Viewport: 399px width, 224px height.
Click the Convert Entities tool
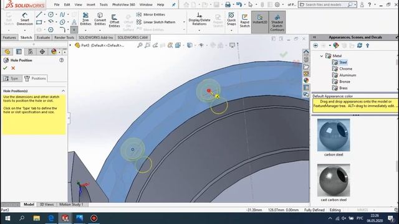[100, 19]
